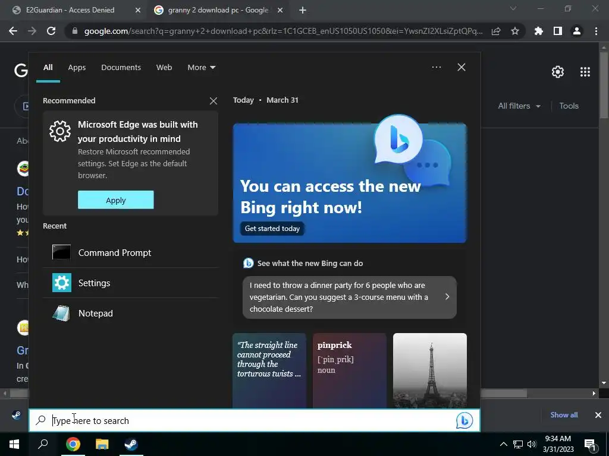Open Windows Start menu
This screenshot has width=609, height=456.
(14, 444)
